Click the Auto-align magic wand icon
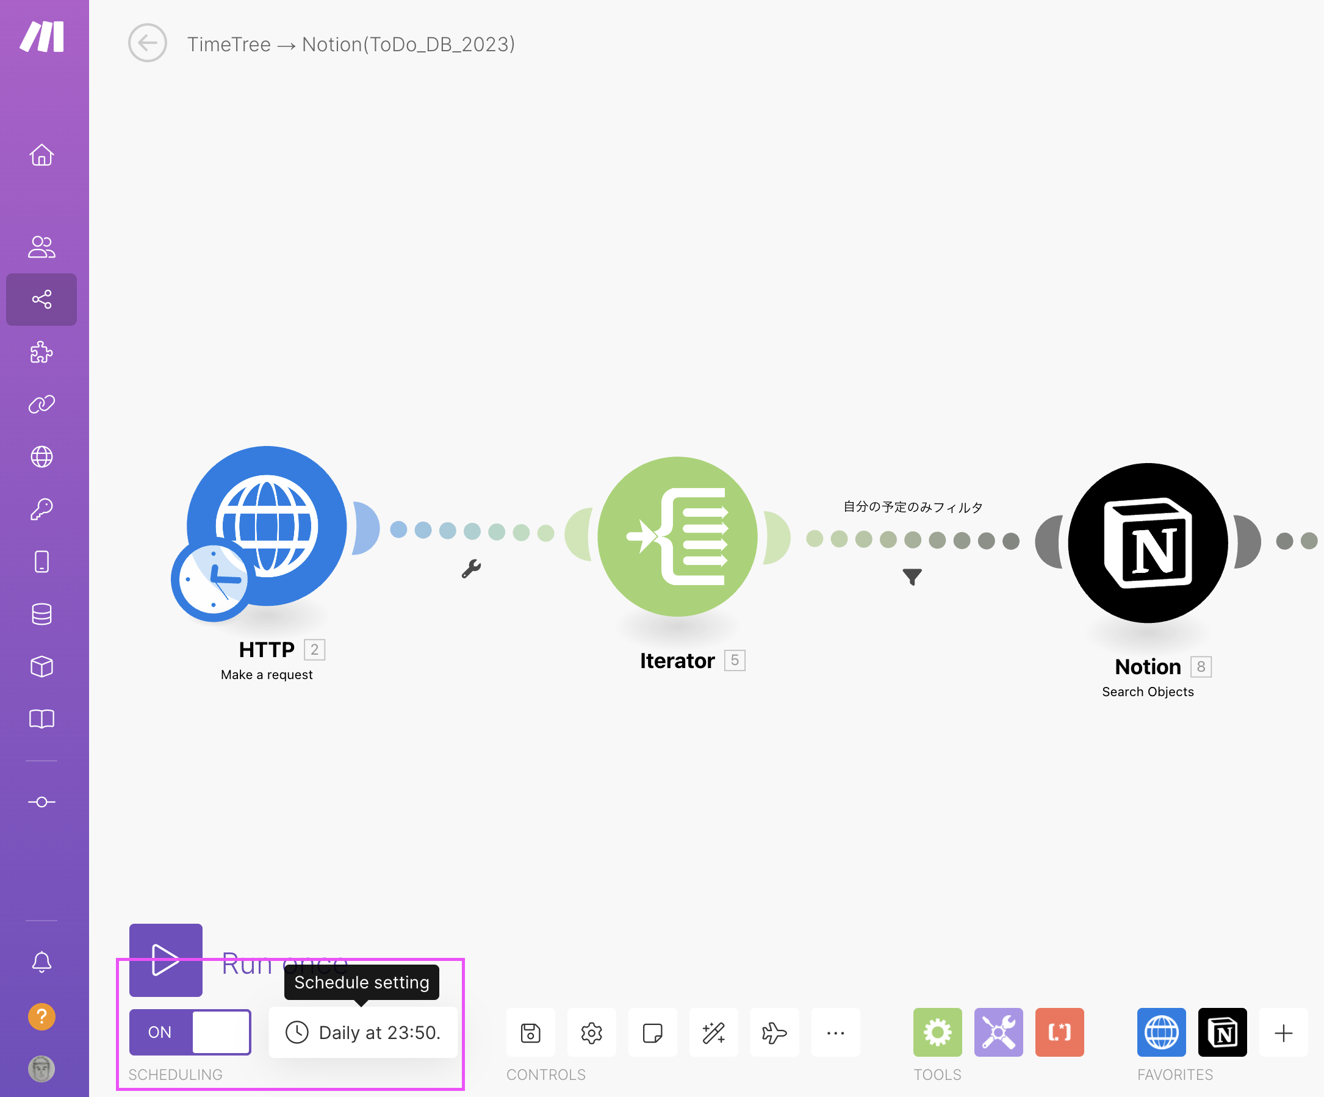The image size is (1324, 1097). pyautogui.click(x=713, y=1033)
